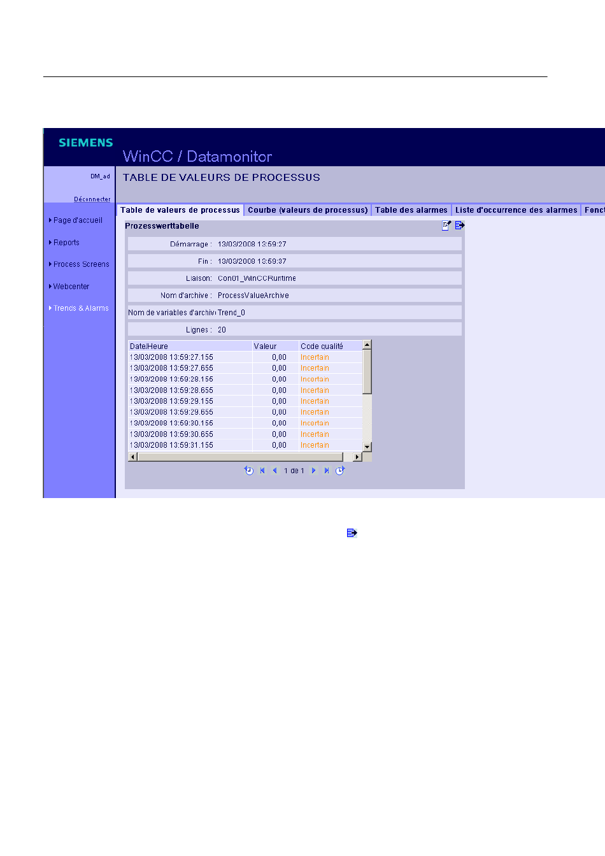Click the vertical scrollbar thumb of the table
605x856 pixels.
367,372
